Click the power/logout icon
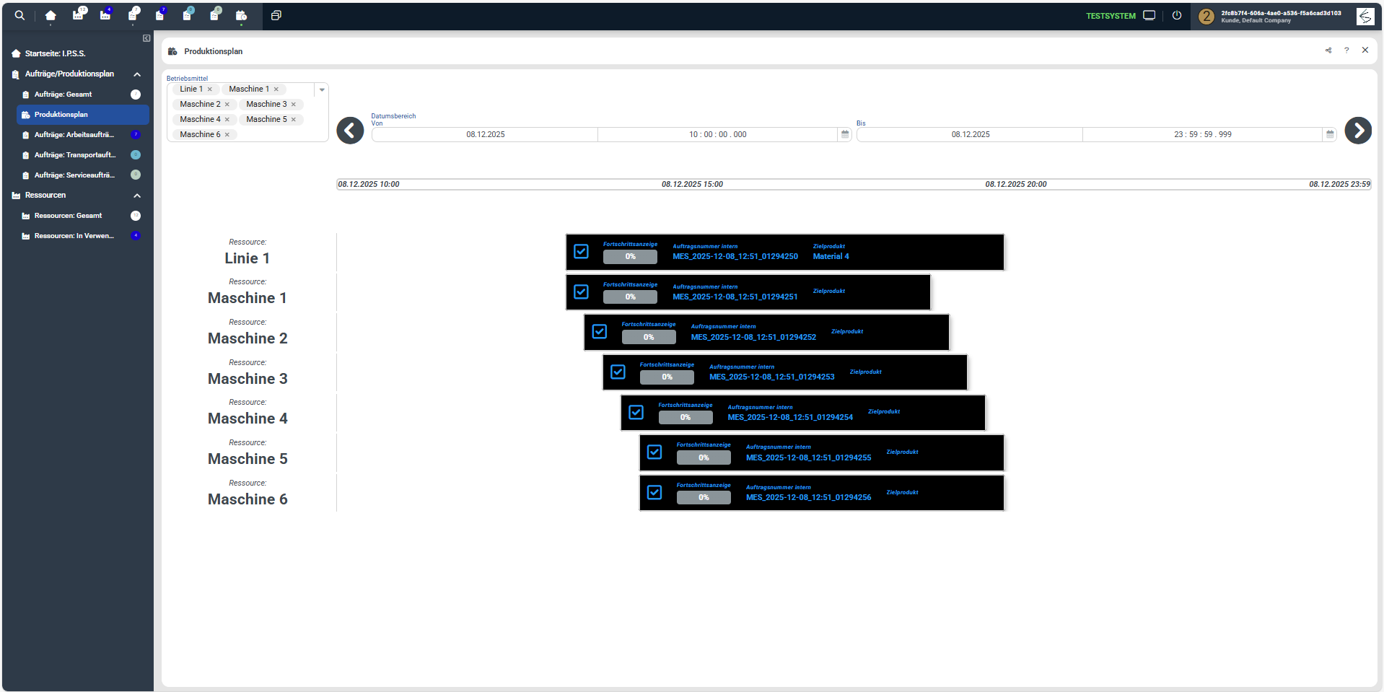 [x=1177, y=15]
